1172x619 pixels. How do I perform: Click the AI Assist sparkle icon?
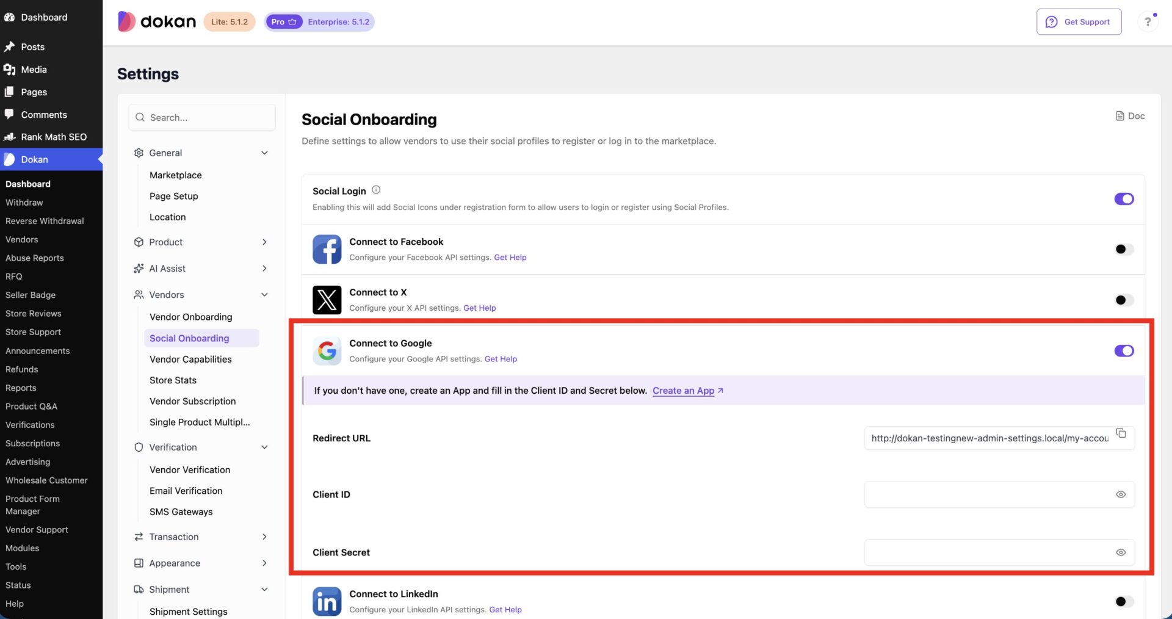click(139, 268)
